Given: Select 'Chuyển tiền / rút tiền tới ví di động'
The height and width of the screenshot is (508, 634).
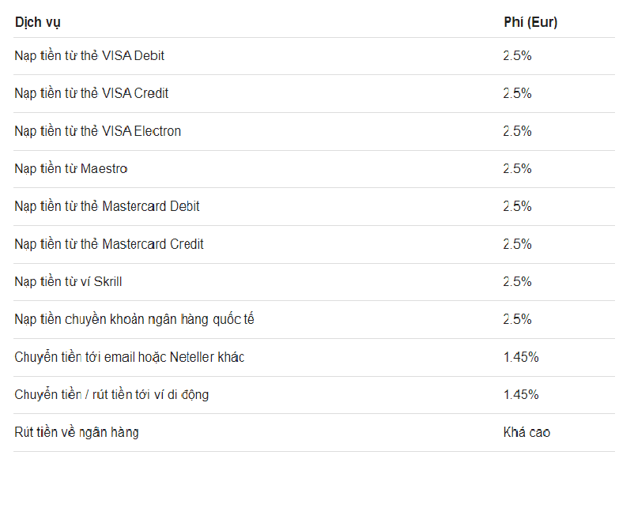Looking at the screenshot, I should point(111,395).
